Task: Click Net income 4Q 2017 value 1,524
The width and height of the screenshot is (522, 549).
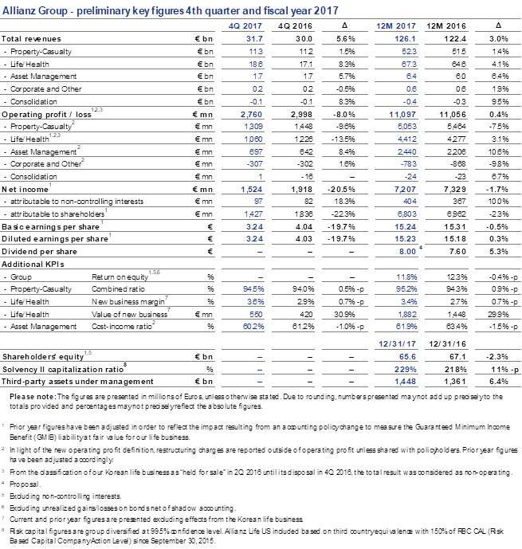Action: click(x=251, y=190)
